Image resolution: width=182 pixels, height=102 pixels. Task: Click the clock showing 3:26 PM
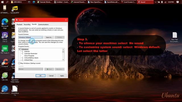[x=171, y=2]
